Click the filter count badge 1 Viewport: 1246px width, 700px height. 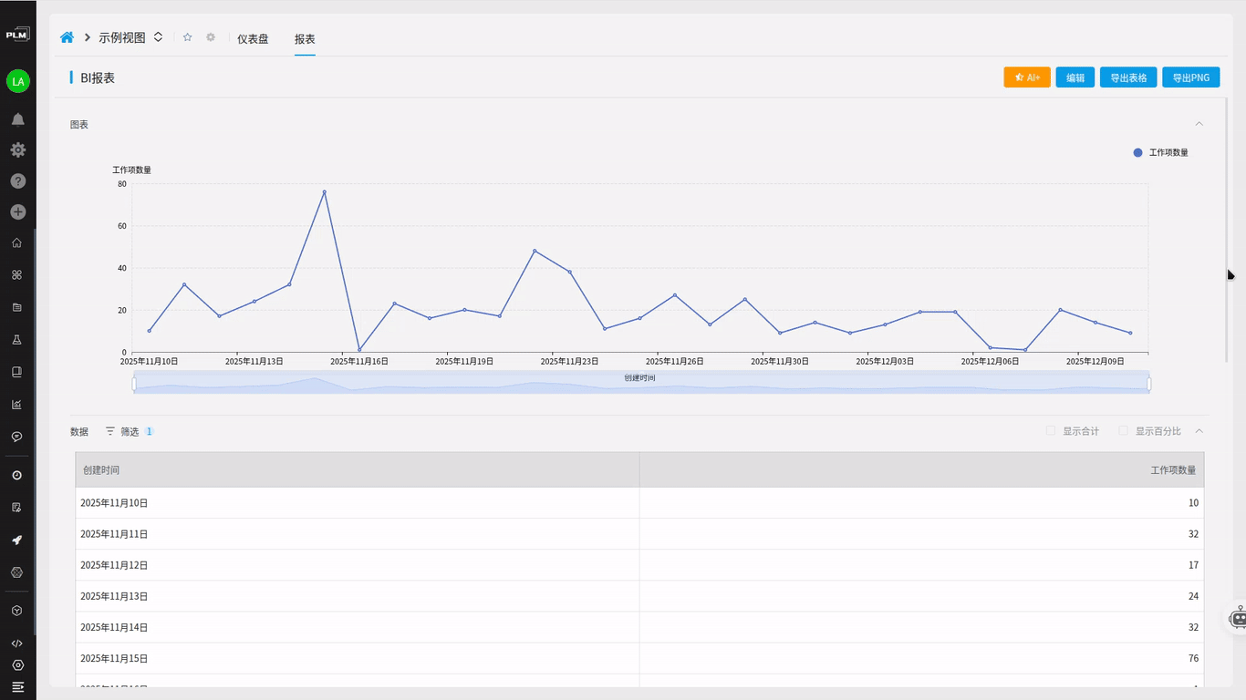pyautogui.click(x=149, y=431)
